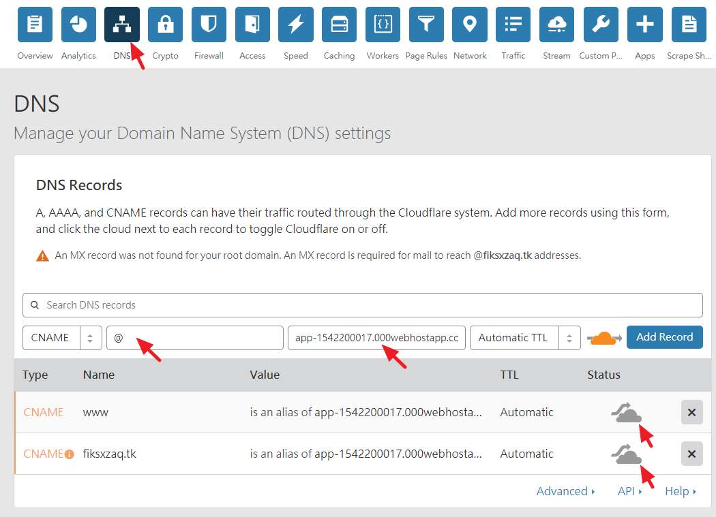Open the Network location pin icon
The image size is (716, 517).
pyautogui.click(x=470, y=25)
